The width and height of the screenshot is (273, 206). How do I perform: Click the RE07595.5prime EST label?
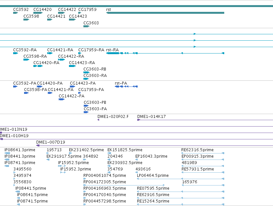[153, 189]
